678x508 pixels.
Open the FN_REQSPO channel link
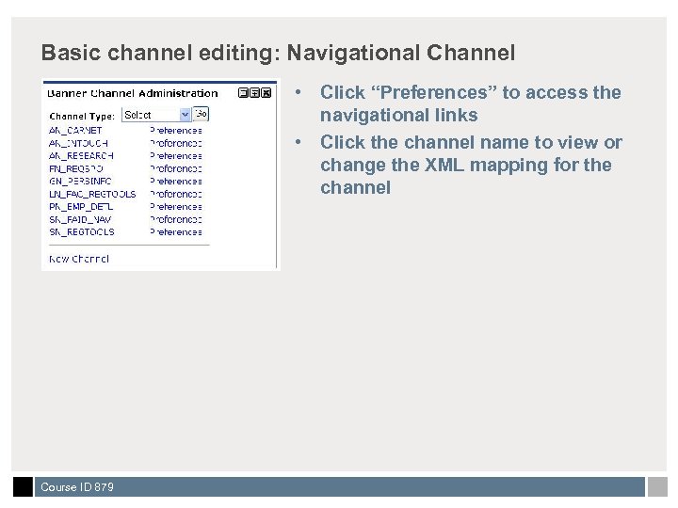coord(75,168)
